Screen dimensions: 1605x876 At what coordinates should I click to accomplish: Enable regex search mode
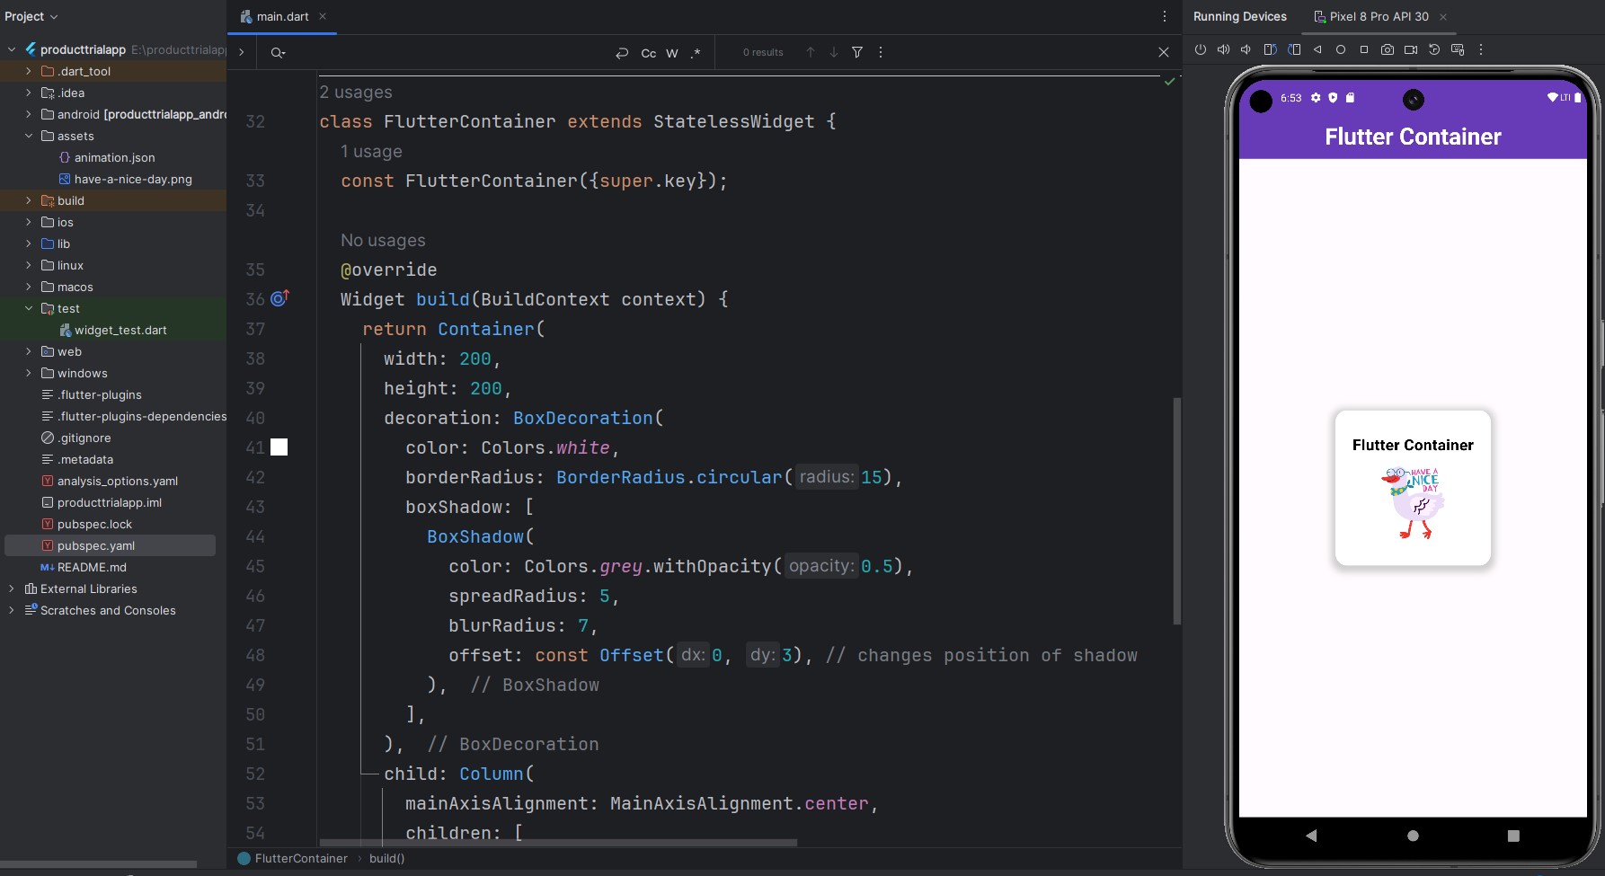point(696,53)
